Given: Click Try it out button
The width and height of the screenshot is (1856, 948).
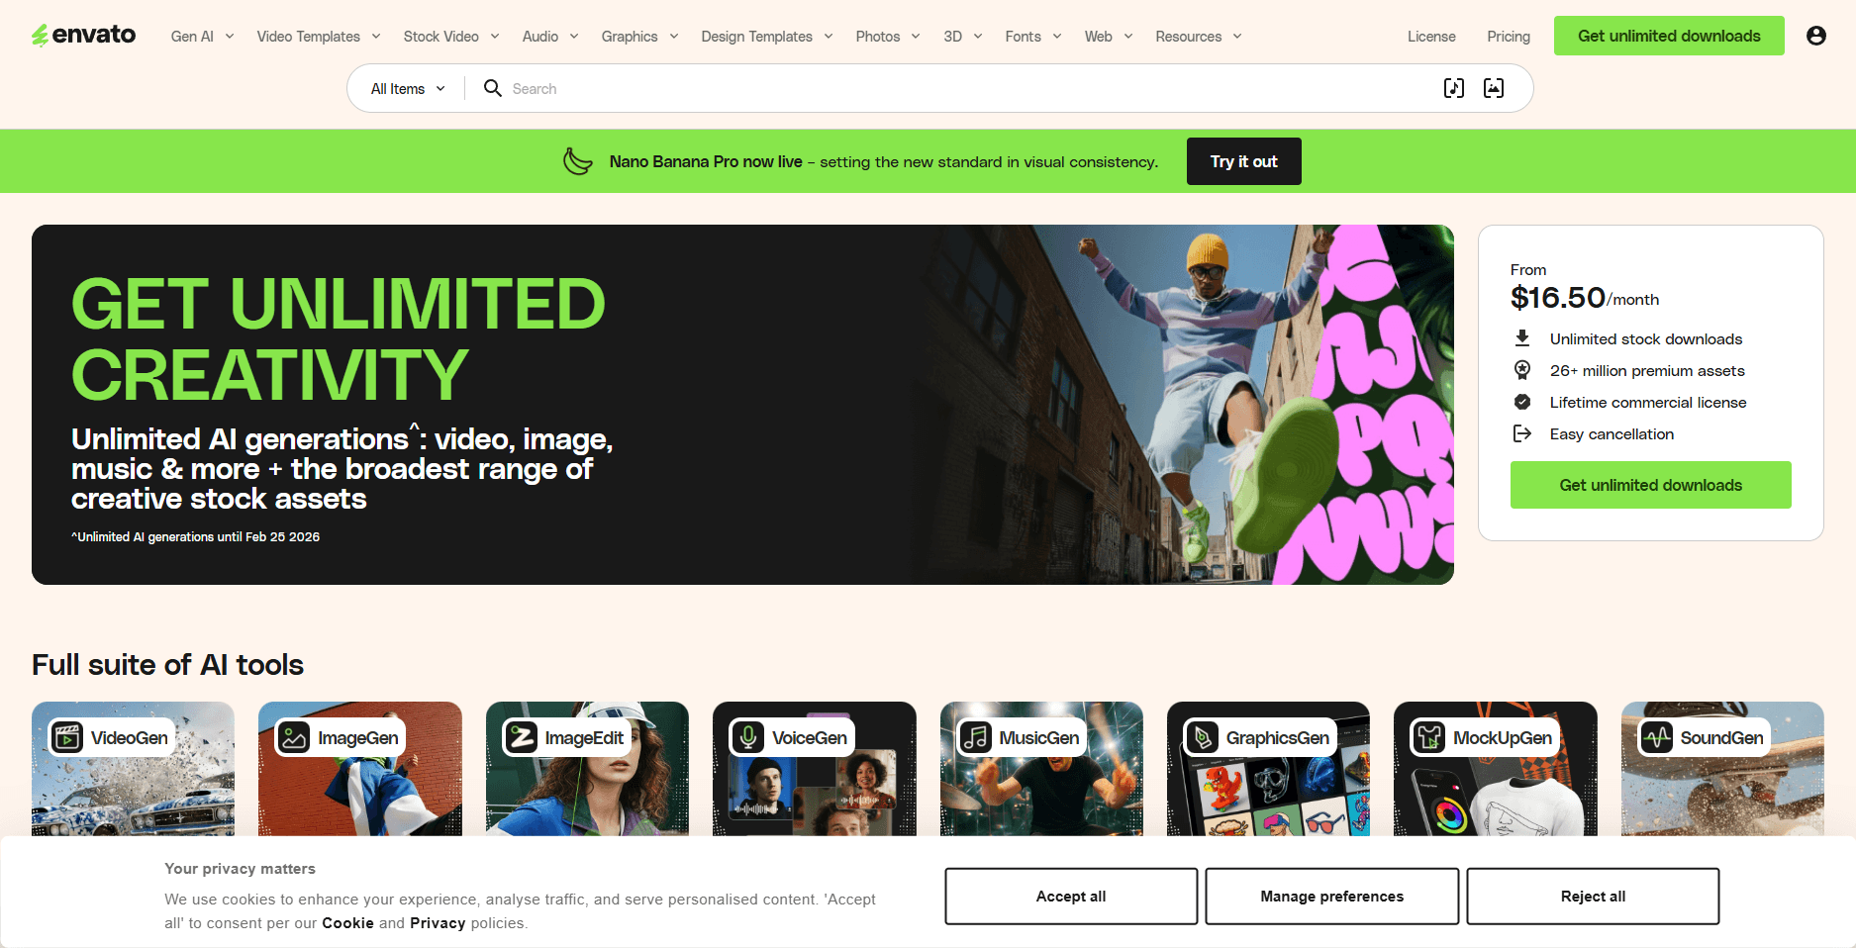Looking at the screenshot, I should (x=1244, y=161).
